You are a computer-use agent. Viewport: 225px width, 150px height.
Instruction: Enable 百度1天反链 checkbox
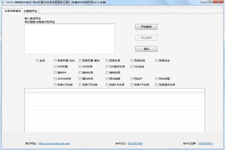[x=55, y=85]
